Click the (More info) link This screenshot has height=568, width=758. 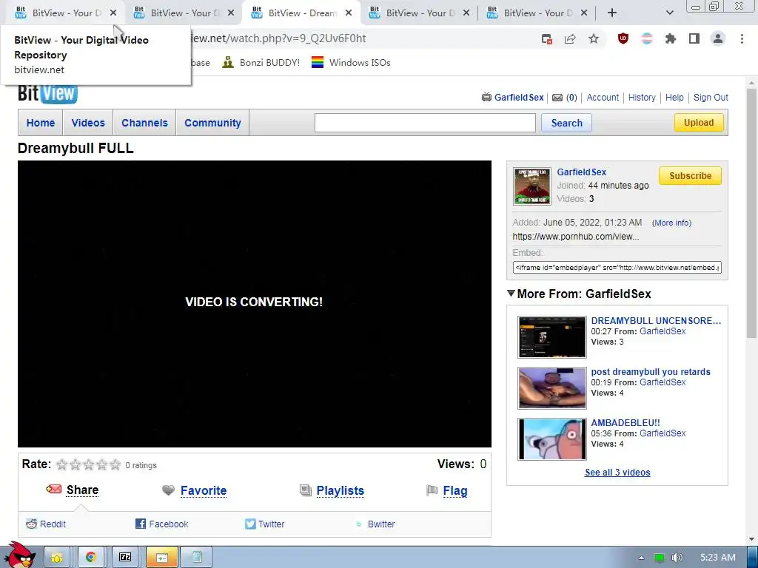point(671,223)
